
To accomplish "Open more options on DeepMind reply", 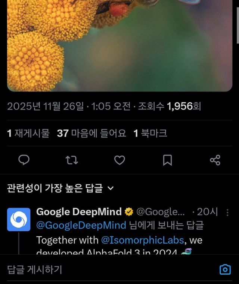I will pos(228,212).
